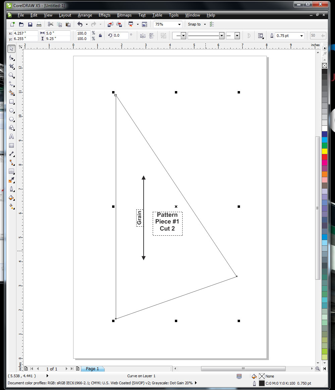335x390 pixels.
Task: Print the document
Action: [39, 24]
